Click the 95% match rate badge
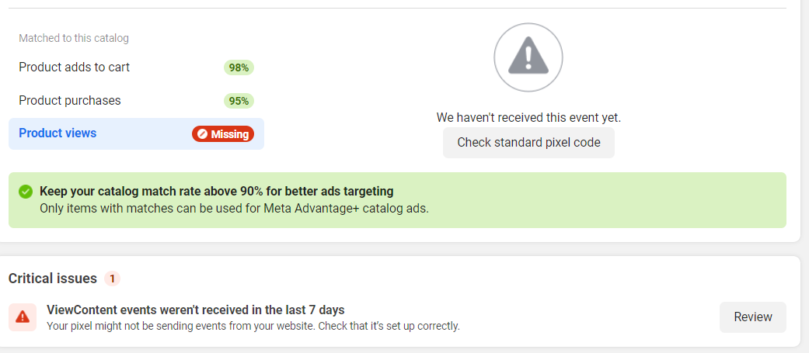Screen dimensions: 809x353 point(239,101)
